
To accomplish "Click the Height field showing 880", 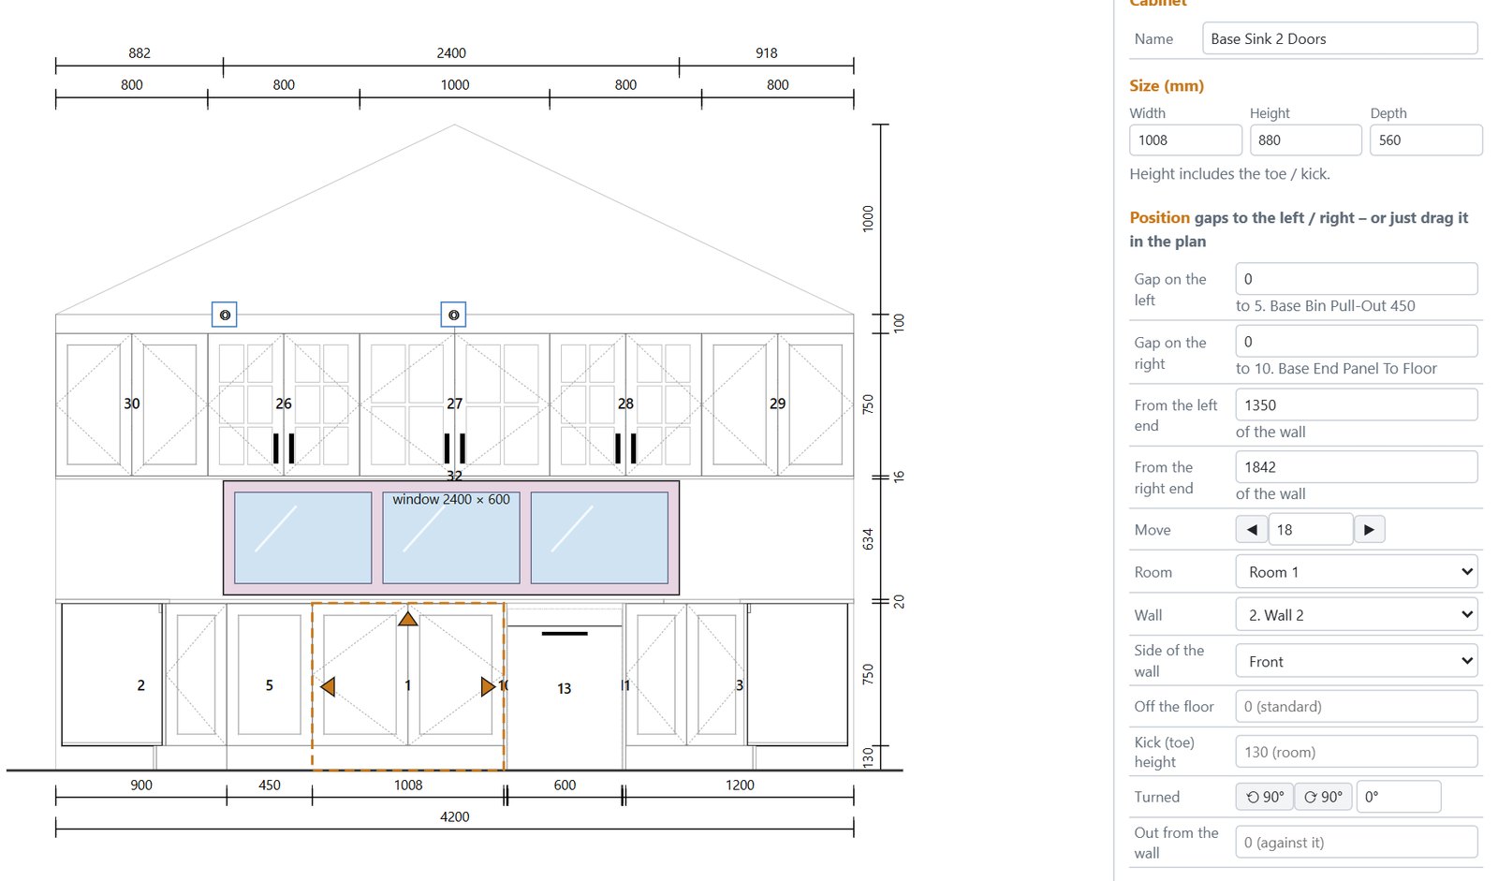I will pyautogui.click(x=1305, y=140).
